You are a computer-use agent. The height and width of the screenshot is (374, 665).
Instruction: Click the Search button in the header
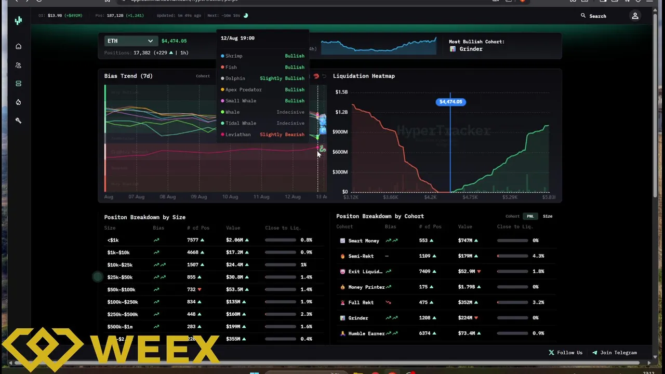click(x=593, y=16)
